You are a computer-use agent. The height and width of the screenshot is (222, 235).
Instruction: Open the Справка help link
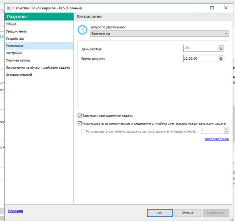[x=15, y=211]
